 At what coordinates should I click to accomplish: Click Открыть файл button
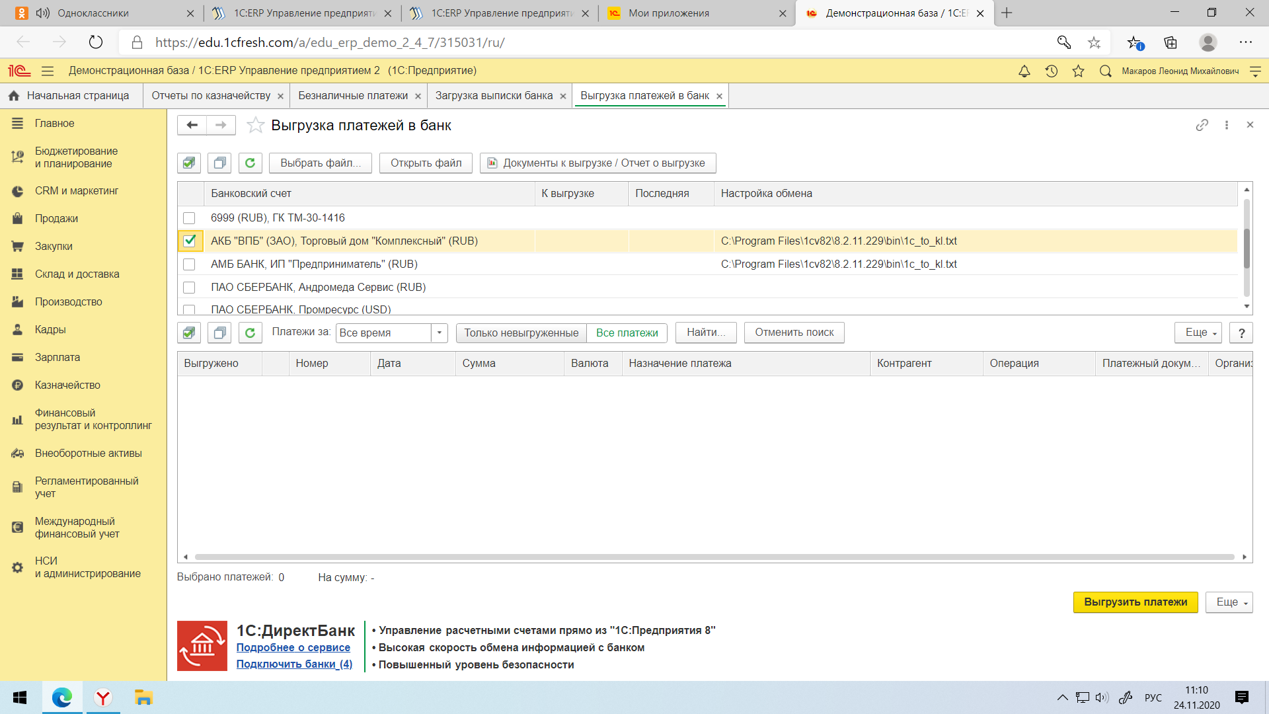(x=426, y=163)
